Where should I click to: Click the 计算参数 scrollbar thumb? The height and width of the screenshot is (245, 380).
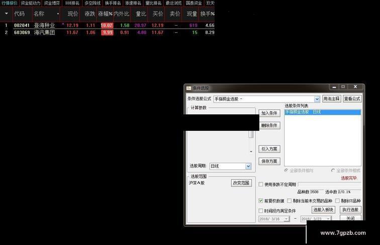tap(251, 134)
